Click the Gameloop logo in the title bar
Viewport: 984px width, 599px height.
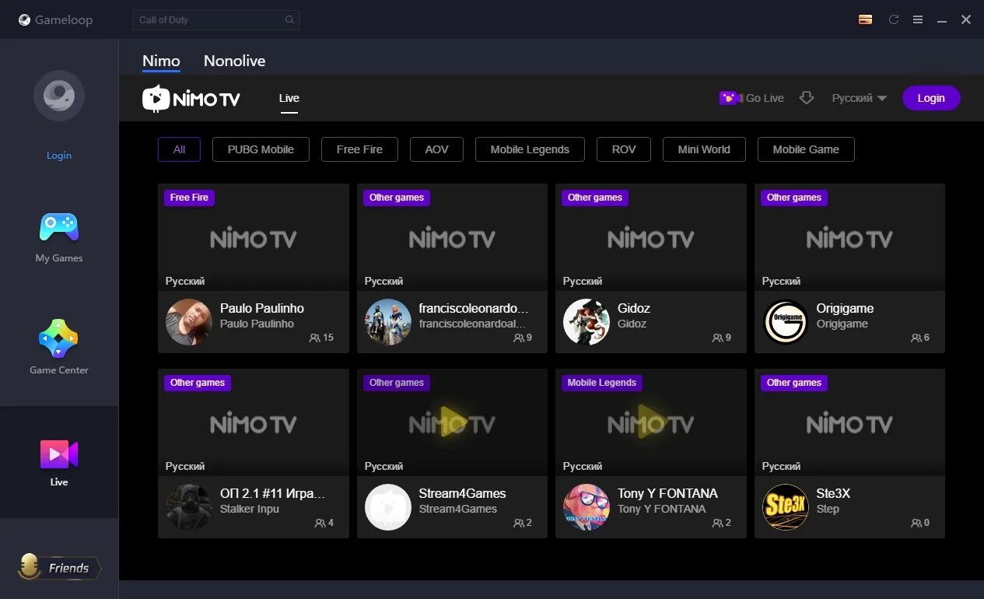click(55, 19)
